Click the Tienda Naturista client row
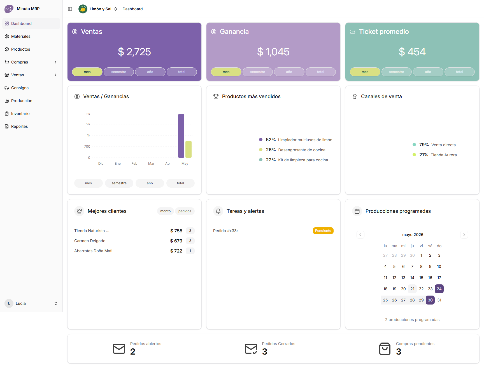 click(x=134, y=231)
